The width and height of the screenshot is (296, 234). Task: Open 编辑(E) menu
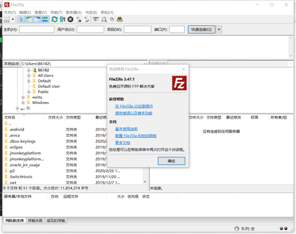25,12
